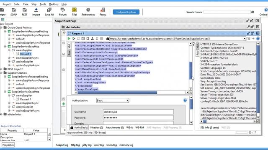
Task: Open help icon beside endpoint field
Action: point(258,39)
